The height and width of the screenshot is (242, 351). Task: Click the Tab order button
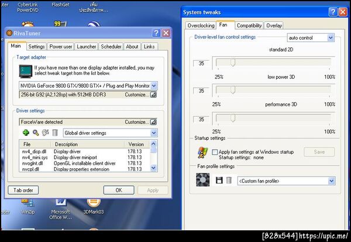coord(23,190)
